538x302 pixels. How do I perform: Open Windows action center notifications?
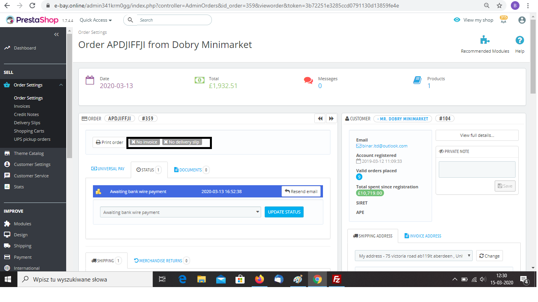pos(525,280)
